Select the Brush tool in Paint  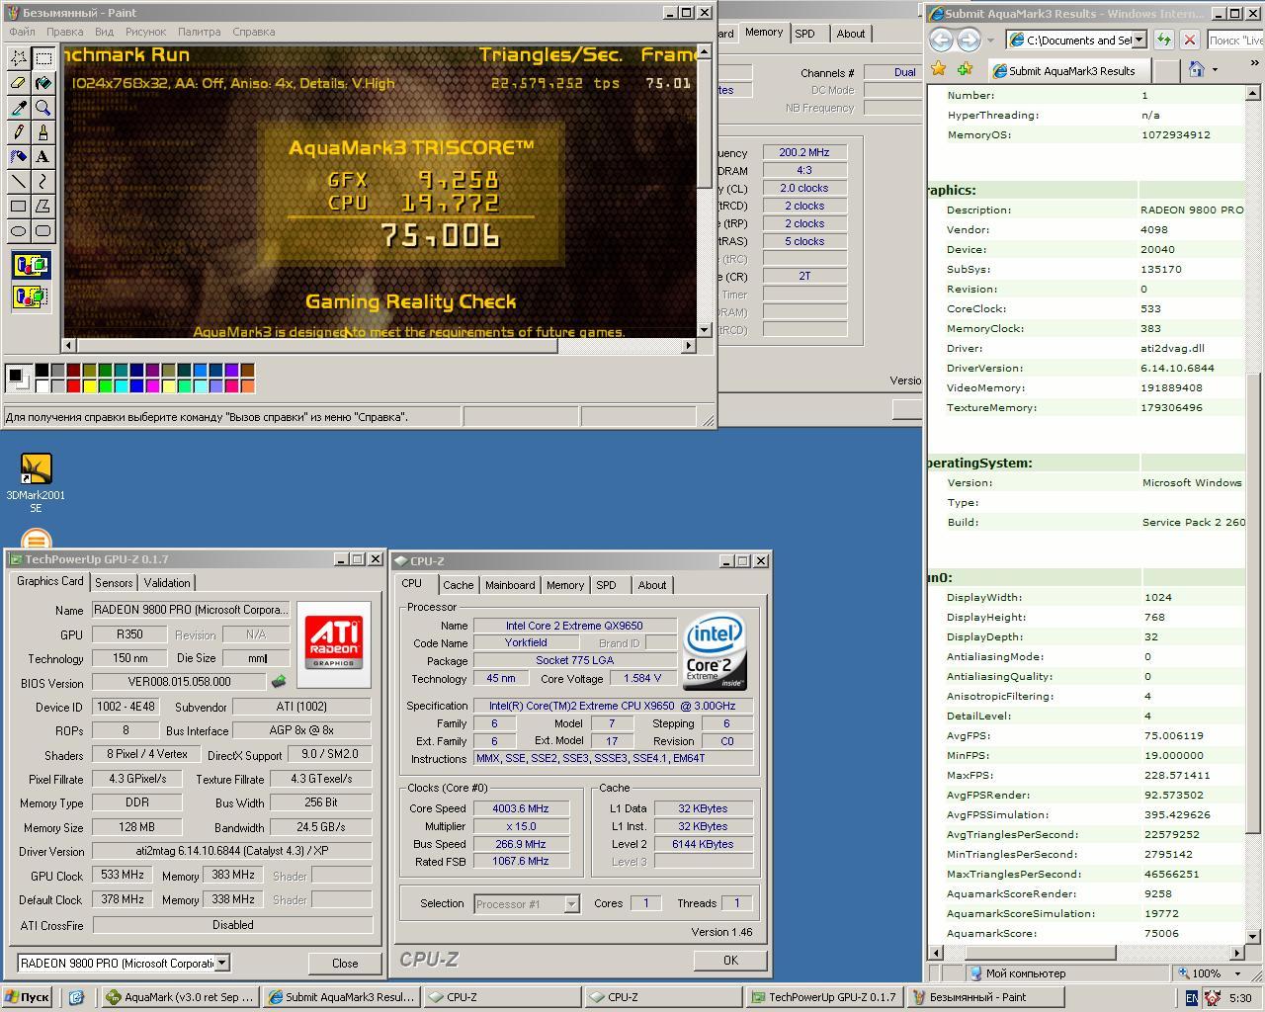click(x=42, y=132)
